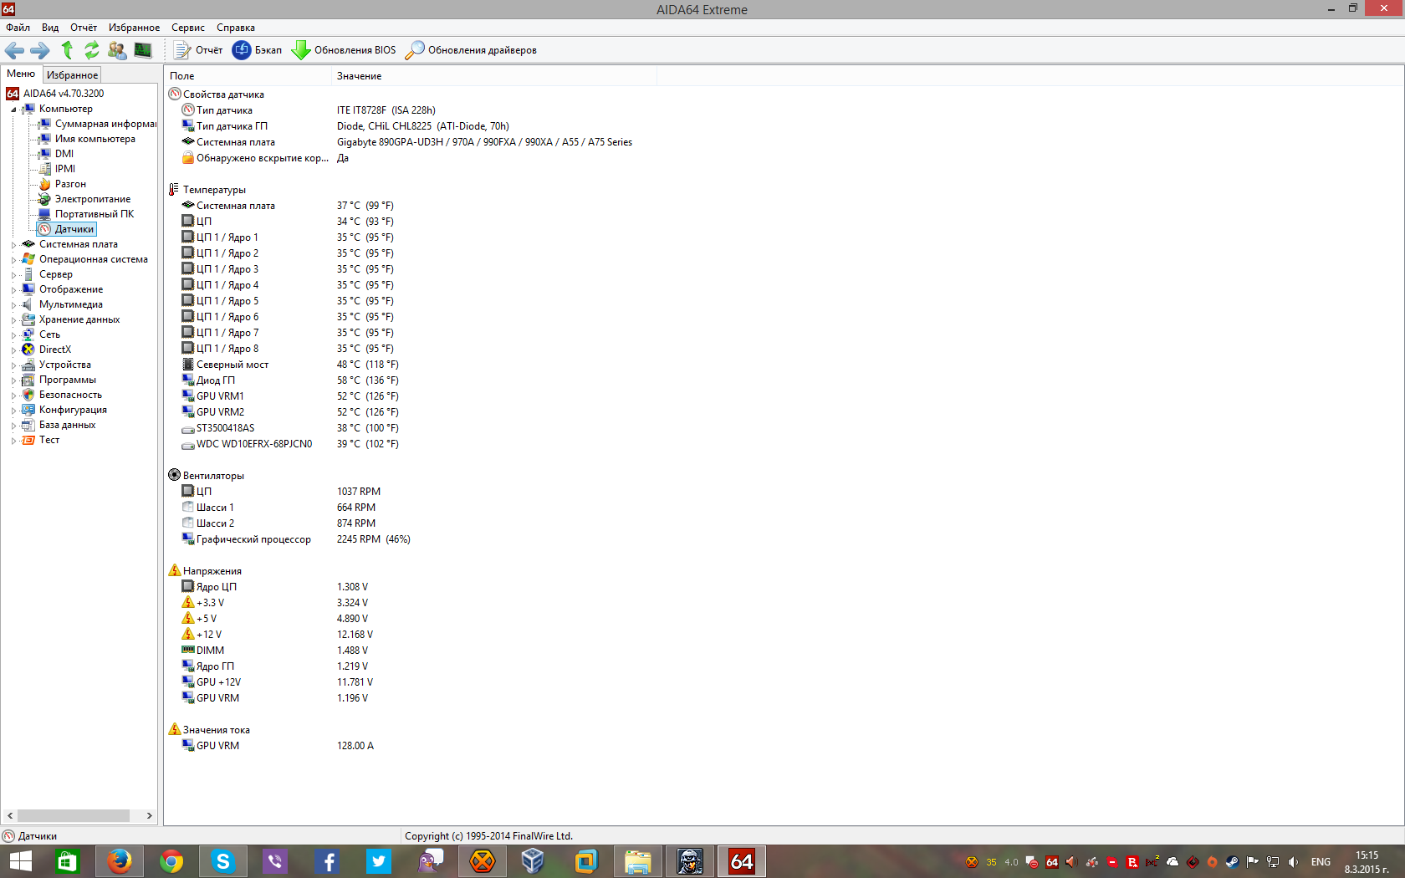This screenshot has width=1405, height=878.
Task: Expand the DirectX tree node
Action: tap(13, 350)
